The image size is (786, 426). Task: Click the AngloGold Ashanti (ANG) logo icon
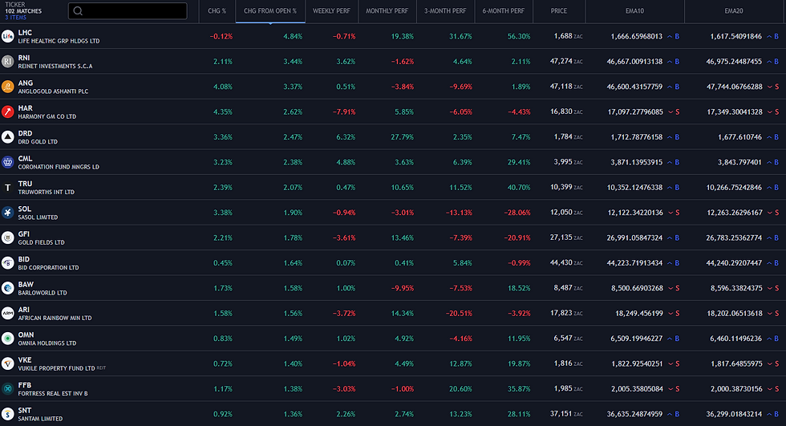[x=7, y=87]
